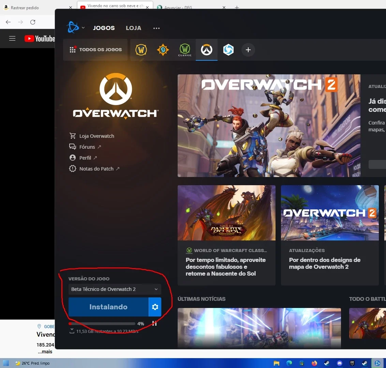Viewport: 386px width, 368px height.
Task: Click the ÚLTIMAS NOTÍCIAS heading
Action: click(202, 299)
